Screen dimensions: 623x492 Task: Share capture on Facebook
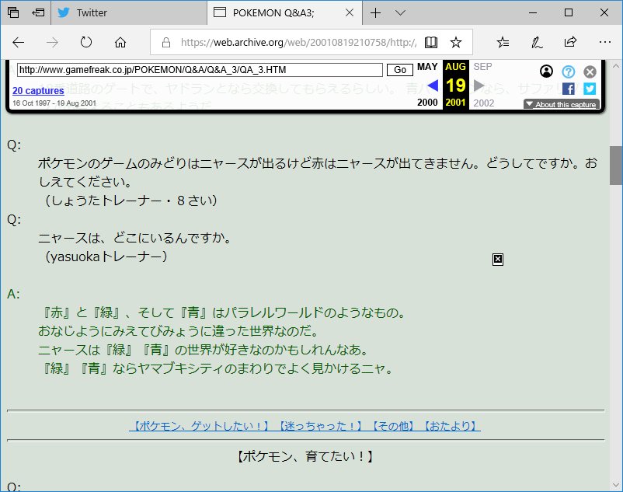568,89
